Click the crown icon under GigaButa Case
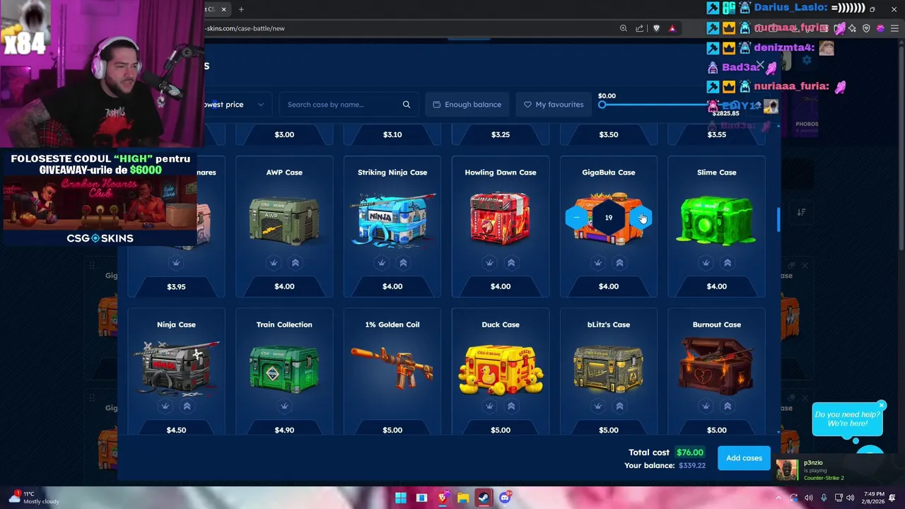 point(597,263)
